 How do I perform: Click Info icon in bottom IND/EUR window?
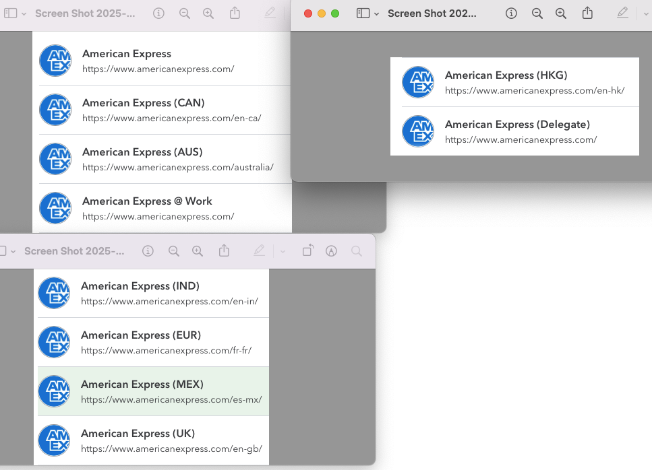click(x=148, y=251)
